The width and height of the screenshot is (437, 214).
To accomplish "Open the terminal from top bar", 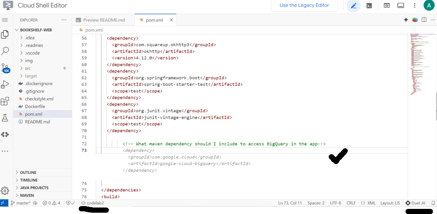I will [x=369, y=6].
